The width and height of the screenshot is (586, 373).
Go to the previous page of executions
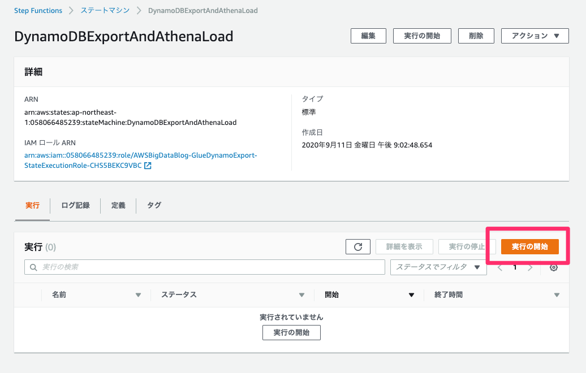click(499, 267)
